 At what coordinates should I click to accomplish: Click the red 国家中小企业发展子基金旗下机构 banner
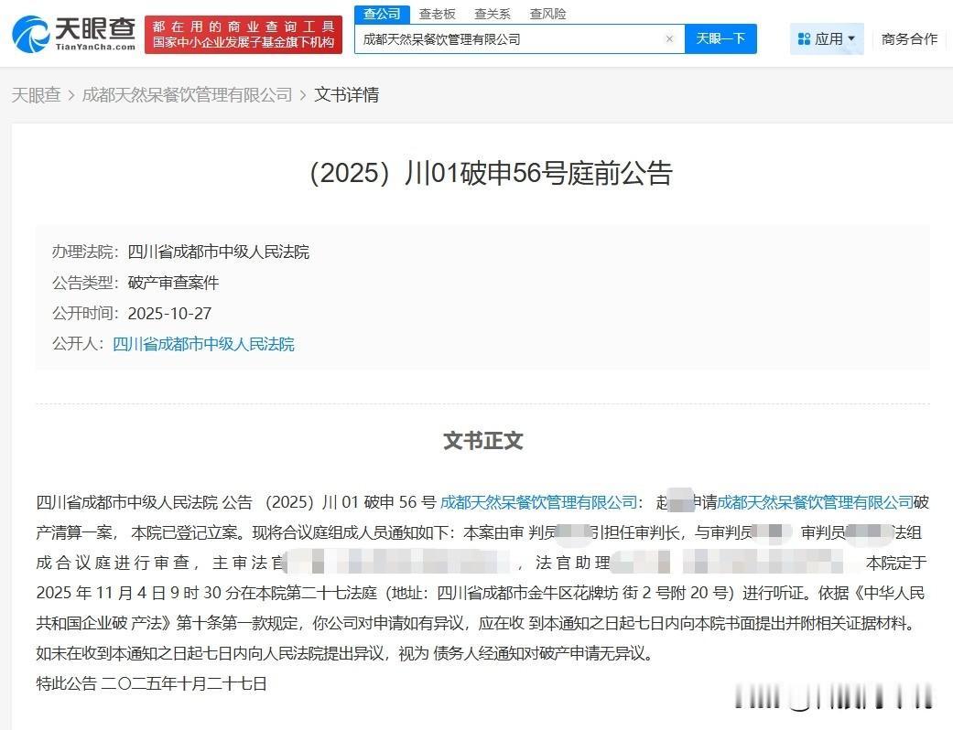click(244, 35)
